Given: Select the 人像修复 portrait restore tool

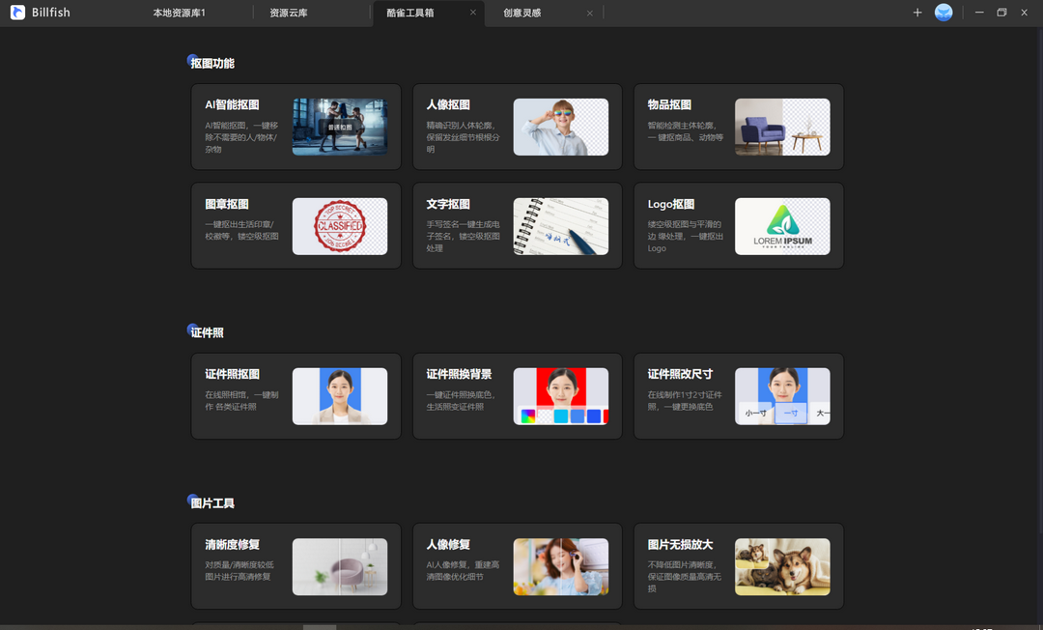Looking at the screenshot, I should coord(517,566).
